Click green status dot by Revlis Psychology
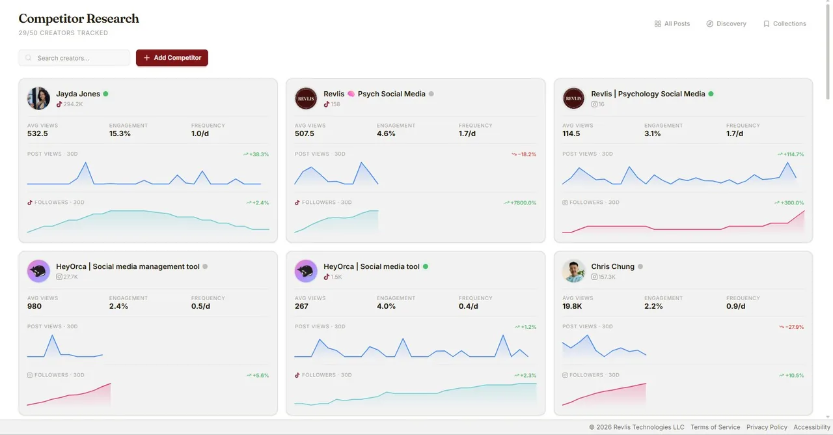 pyautogui.click(x=711, y=94)
